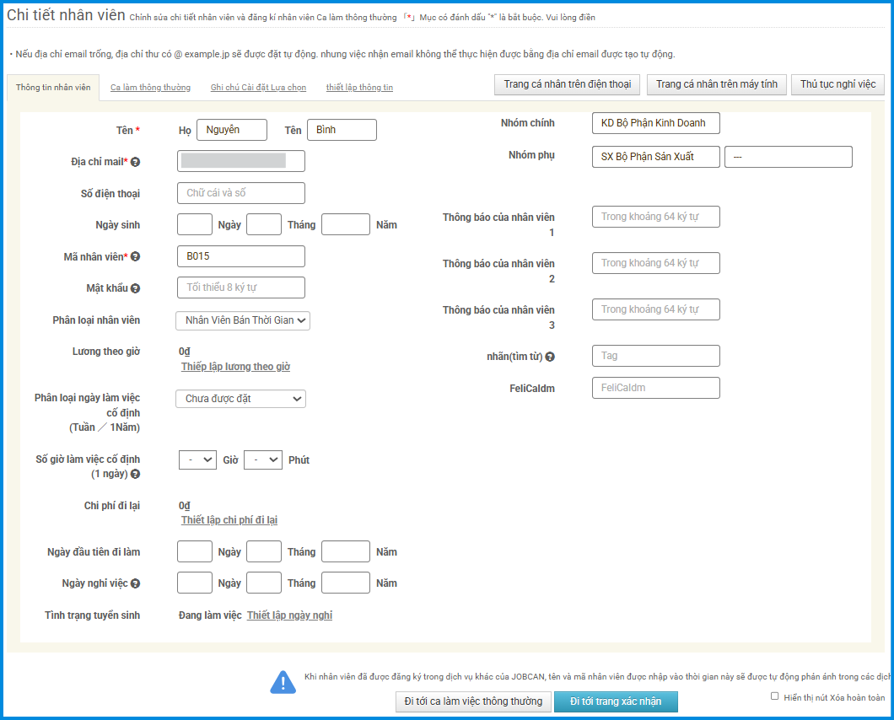Screen dimensions: 894x720
Task: Click the blue warning triangle icon
Action: pyautogui.click(x=283, y=682)
